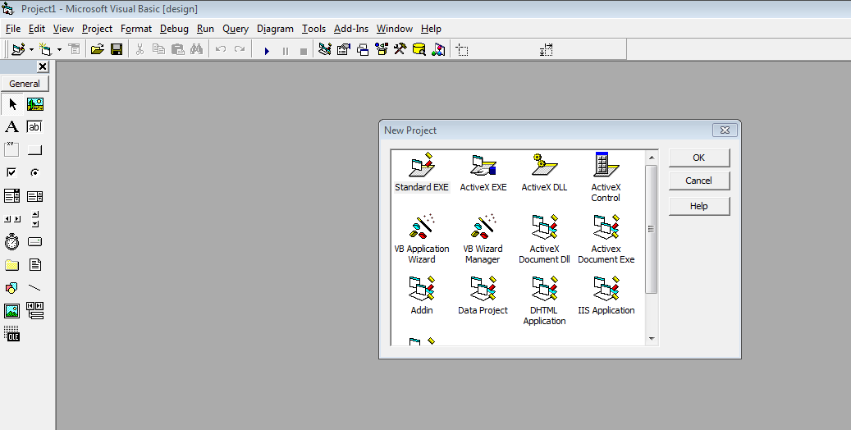
Task: Select the TextBox control (abl icon)
Action: [x=34, y=127]
